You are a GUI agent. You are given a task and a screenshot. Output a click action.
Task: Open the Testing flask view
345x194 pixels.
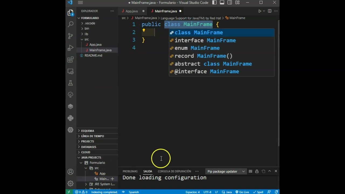coord(71,83)
